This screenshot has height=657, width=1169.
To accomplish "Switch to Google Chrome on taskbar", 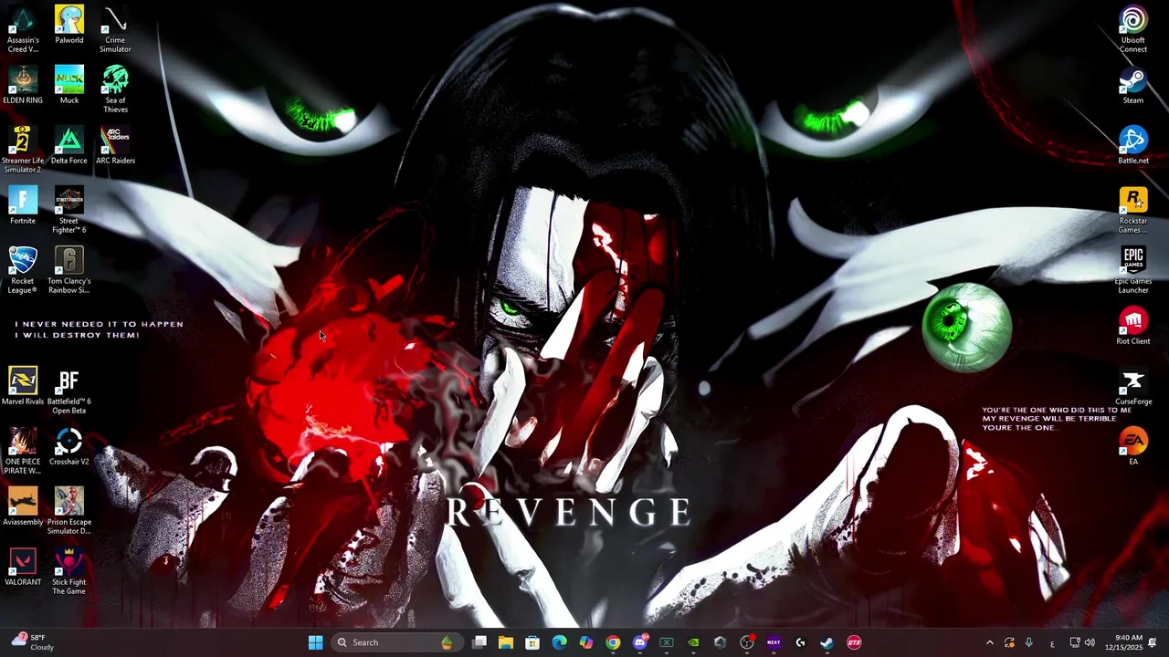I will [613, 642].
